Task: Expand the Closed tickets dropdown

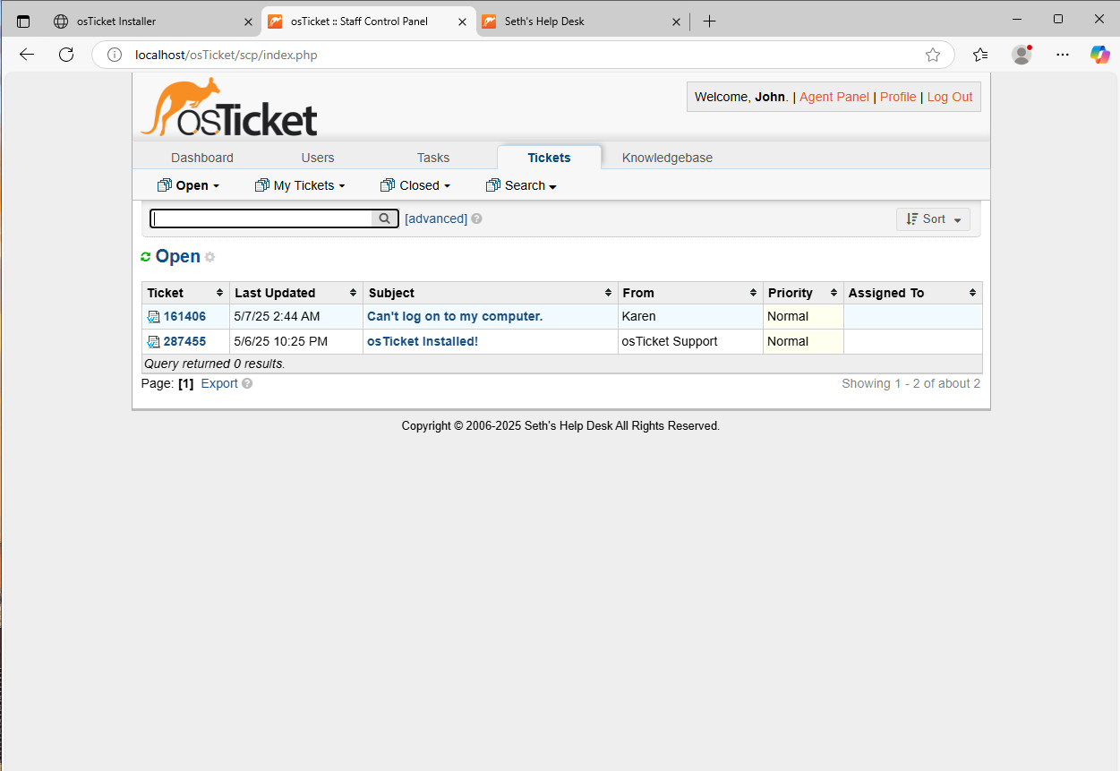Action: (x=415, y=185)
